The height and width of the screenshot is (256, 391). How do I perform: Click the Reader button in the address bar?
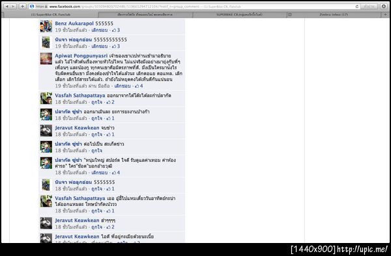[369, 6]
